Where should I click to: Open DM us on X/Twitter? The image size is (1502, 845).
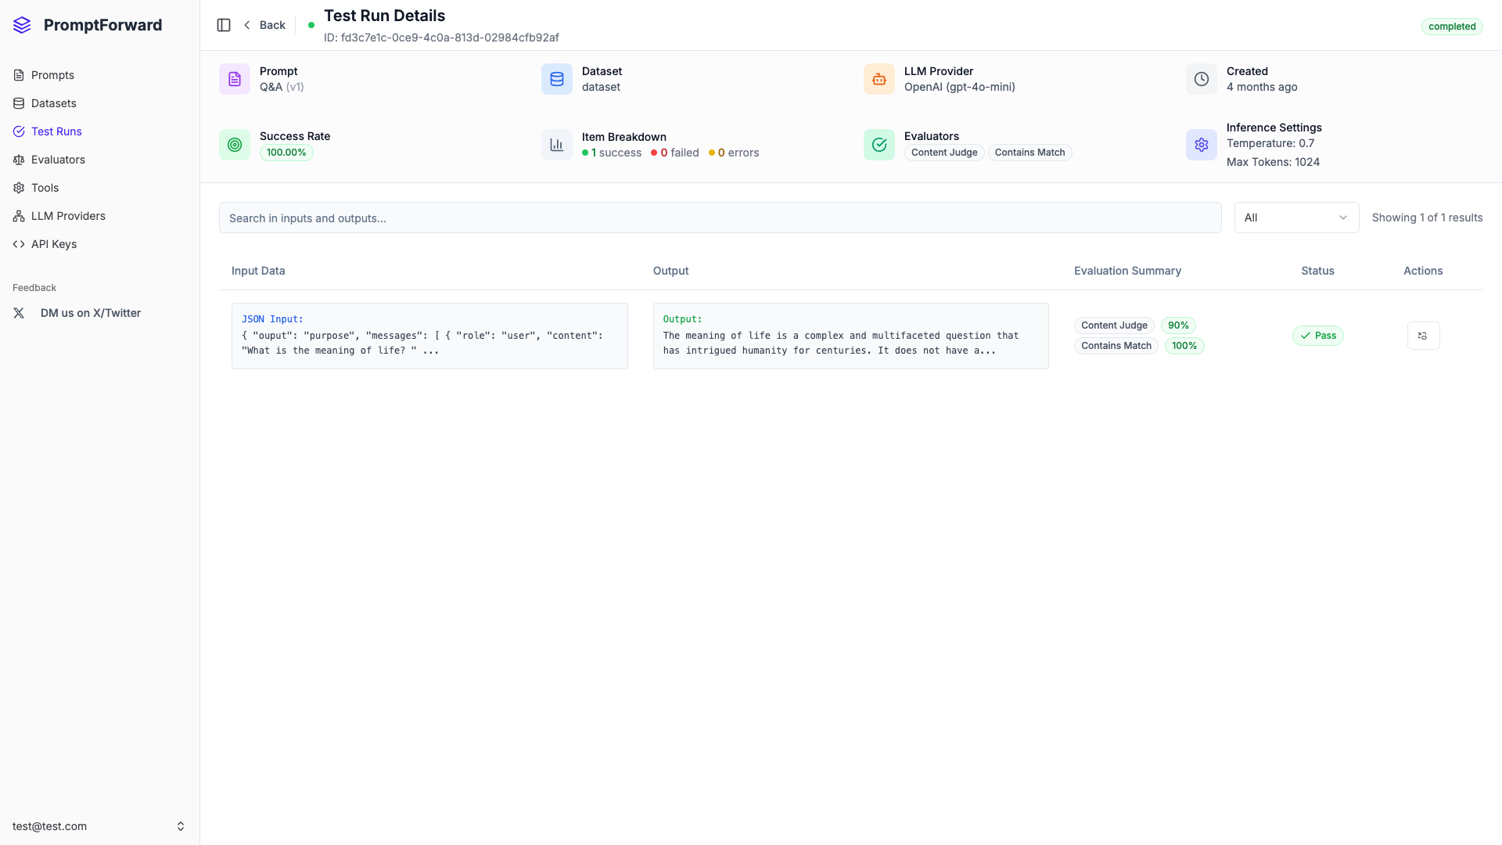click(x=91, y=312)
